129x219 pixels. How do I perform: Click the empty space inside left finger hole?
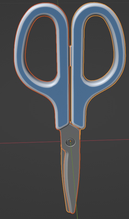pos(42,49)
